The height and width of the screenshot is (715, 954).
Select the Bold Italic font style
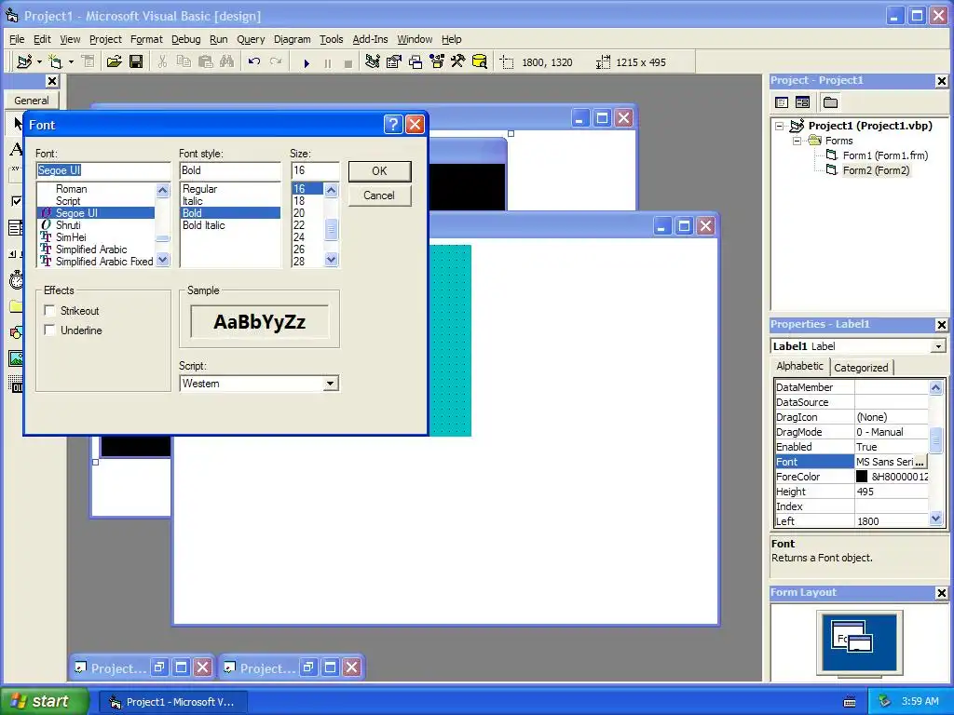click(204, 225)
